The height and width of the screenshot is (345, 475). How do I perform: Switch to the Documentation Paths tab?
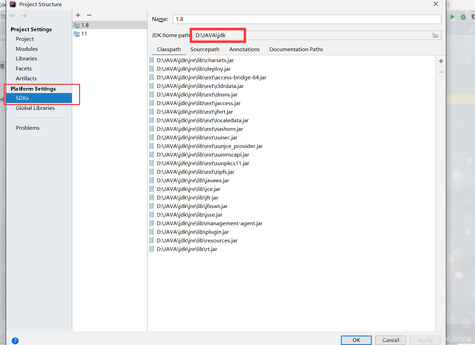coord(296,49)
